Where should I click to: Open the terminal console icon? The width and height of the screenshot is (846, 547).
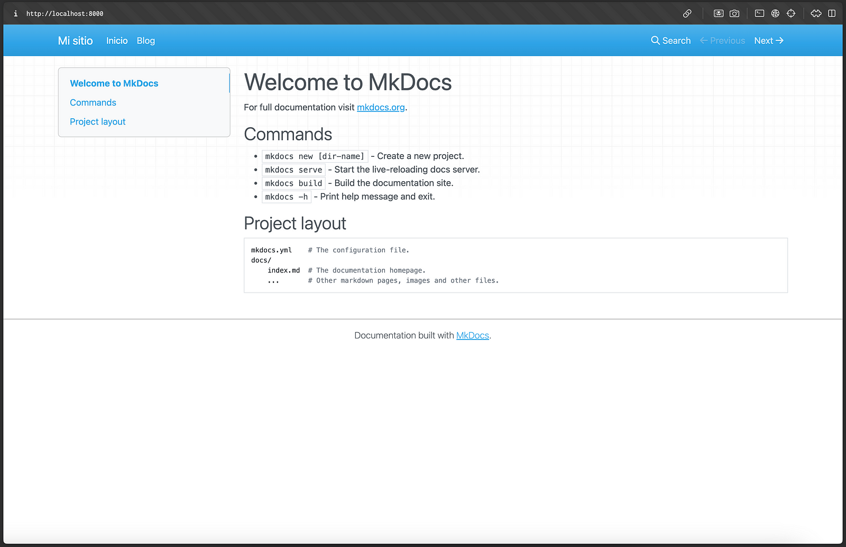759,14
